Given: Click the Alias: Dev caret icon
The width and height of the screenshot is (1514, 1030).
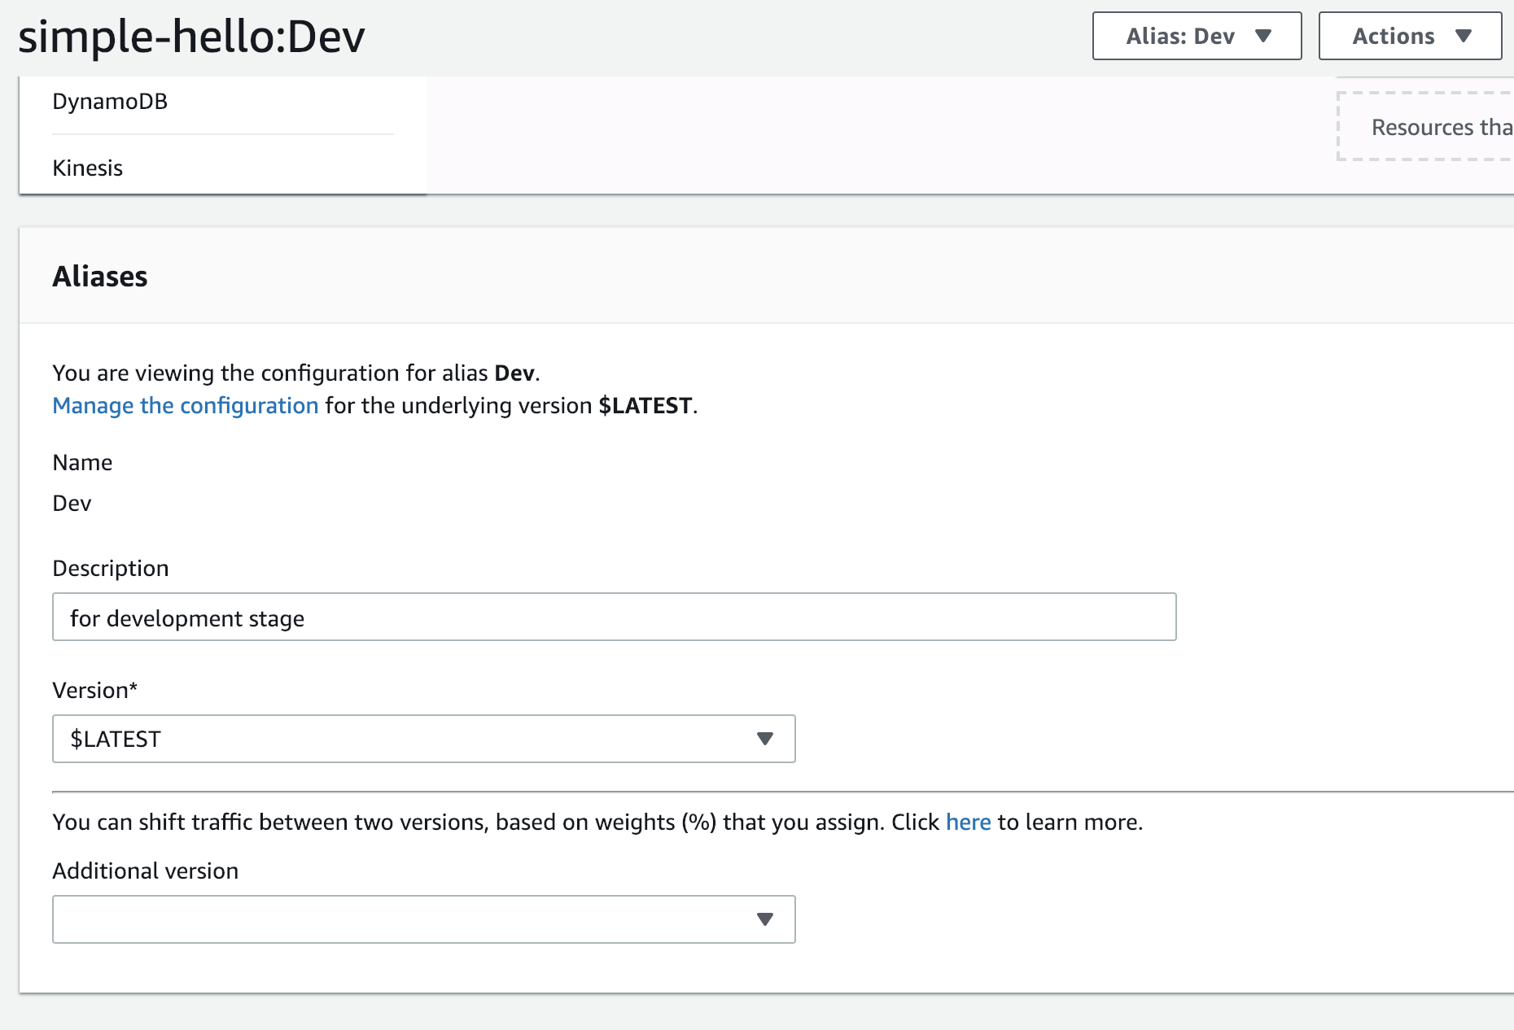Looking at the screenshot, I should click(1262, 36).
